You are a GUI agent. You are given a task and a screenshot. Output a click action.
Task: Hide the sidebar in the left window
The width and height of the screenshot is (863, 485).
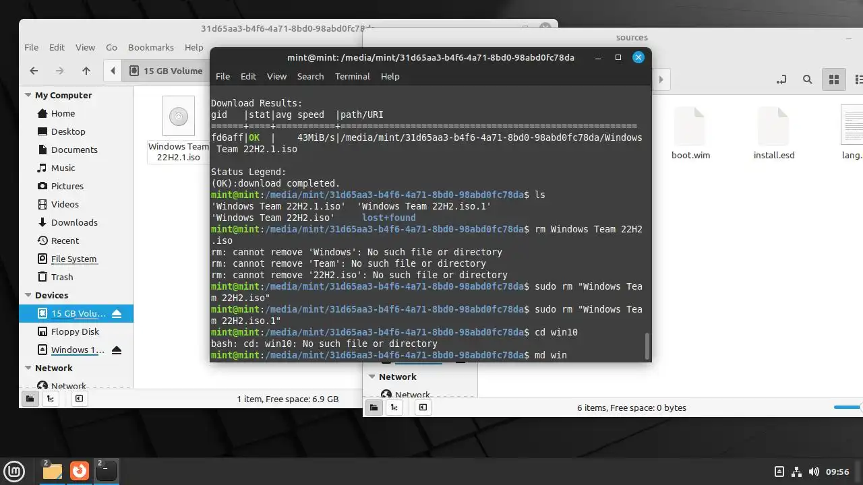79,399
